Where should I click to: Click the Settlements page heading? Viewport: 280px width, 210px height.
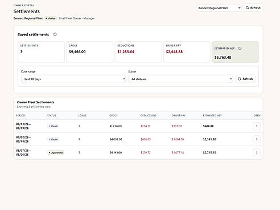pos(27,11)
